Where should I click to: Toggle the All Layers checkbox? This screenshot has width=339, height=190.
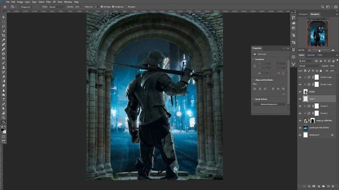[x=126, y=7]
